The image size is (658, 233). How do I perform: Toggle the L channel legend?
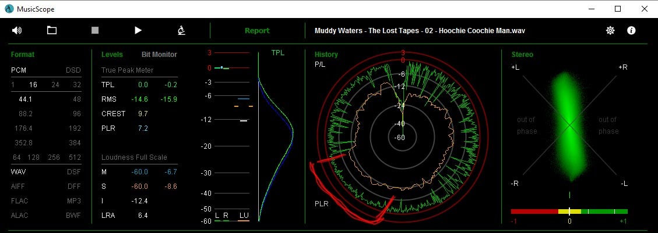click(x=217, y=216)
